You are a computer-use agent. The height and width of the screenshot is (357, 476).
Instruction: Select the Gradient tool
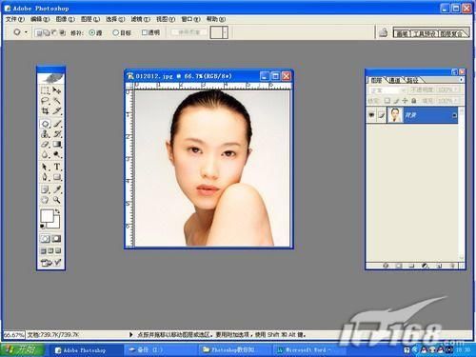pos(57,145)
